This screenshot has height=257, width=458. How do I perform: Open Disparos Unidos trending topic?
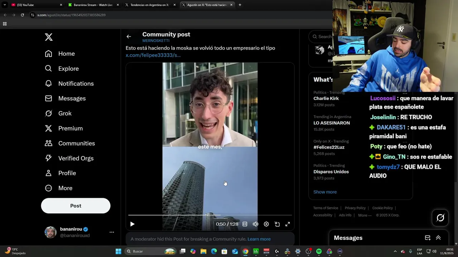click(331, 172)
